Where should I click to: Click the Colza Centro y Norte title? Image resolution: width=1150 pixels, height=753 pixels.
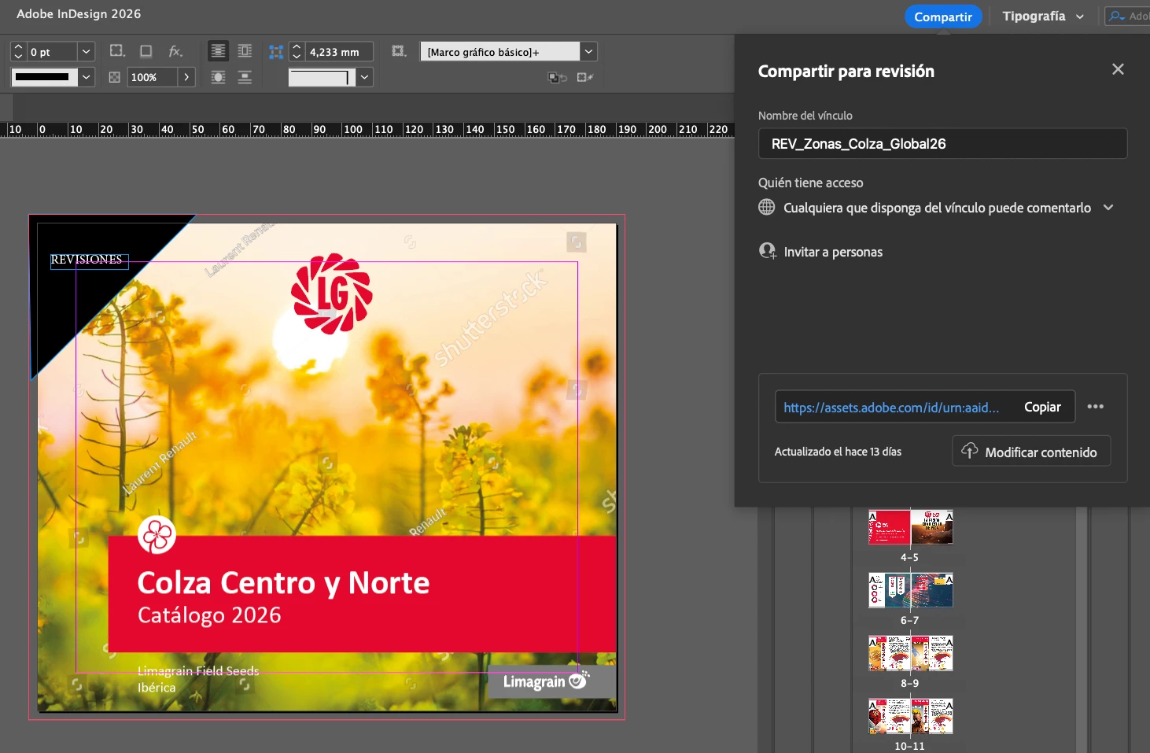(283, 583)
